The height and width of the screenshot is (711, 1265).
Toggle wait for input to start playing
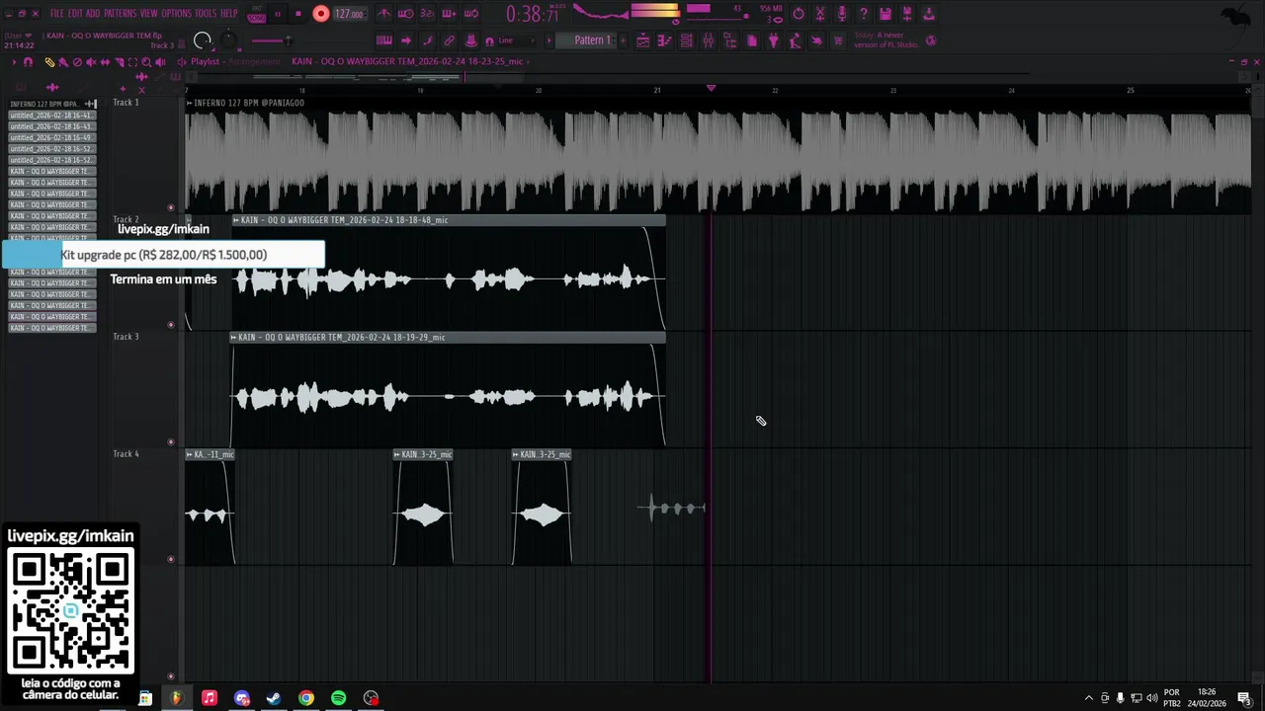coord(406,14)
